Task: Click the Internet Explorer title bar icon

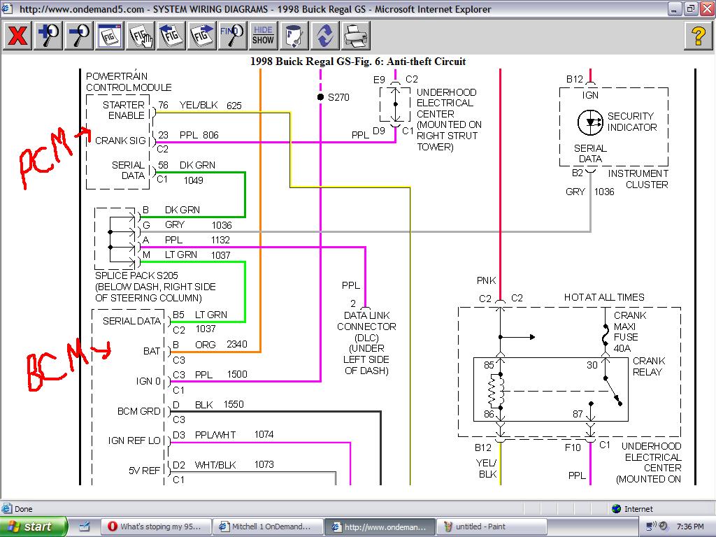Action: 8,8
